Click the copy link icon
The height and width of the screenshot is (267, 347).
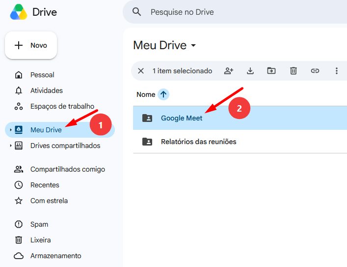pos(315,71)
